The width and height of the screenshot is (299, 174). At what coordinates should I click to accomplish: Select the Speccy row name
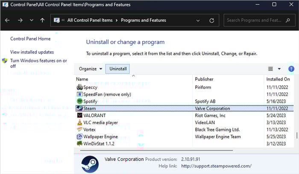pyautogui.click(x=90, y=87)
